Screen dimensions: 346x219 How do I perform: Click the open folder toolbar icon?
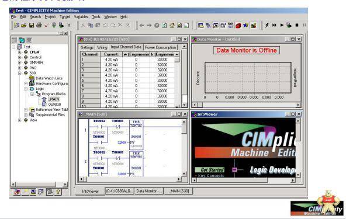tap(24, 25)
